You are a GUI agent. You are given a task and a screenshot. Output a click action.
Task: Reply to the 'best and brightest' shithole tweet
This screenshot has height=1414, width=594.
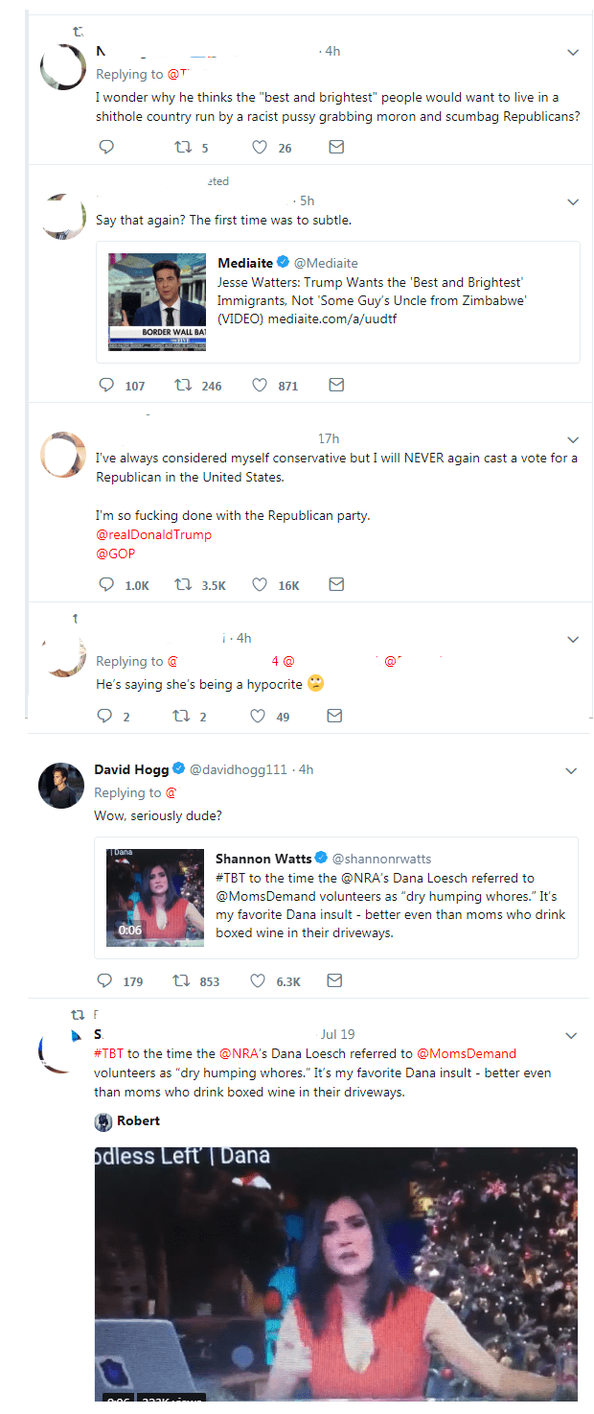[x=106, y=148]
